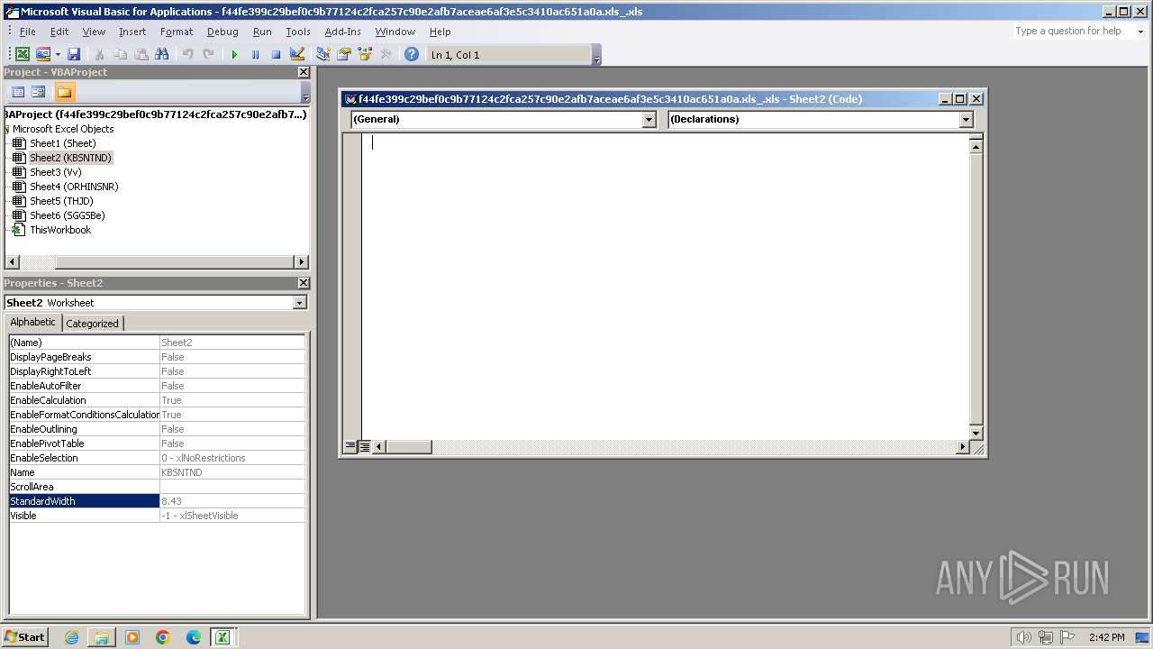Click the Toolbox icon
The height and width of the screenshot is (649, 1153).
click(386, 55)
